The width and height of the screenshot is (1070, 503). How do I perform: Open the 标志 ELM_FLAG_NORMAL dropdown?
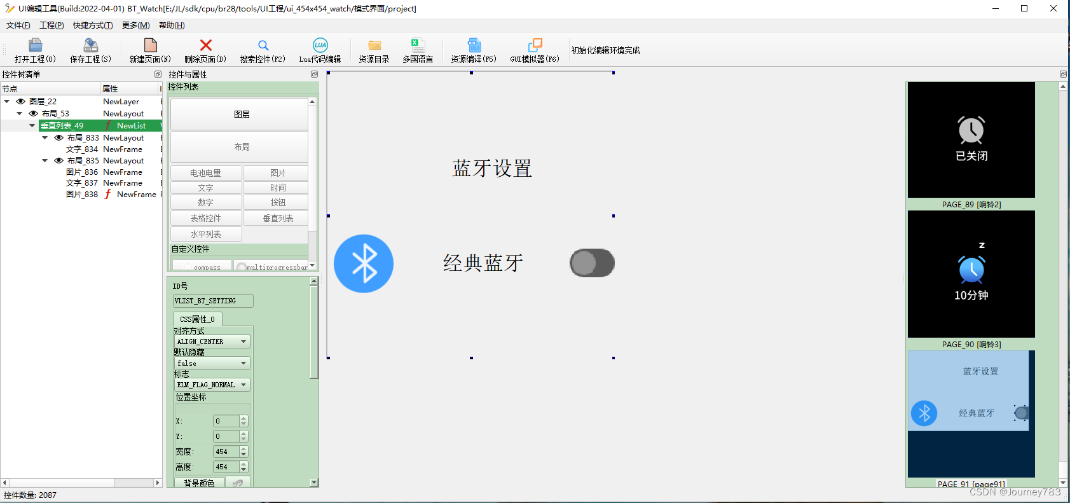(x=212, y=385)
